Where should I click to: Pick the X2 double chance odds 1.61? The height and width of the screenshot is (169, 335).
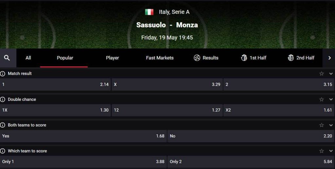point(279,110)
